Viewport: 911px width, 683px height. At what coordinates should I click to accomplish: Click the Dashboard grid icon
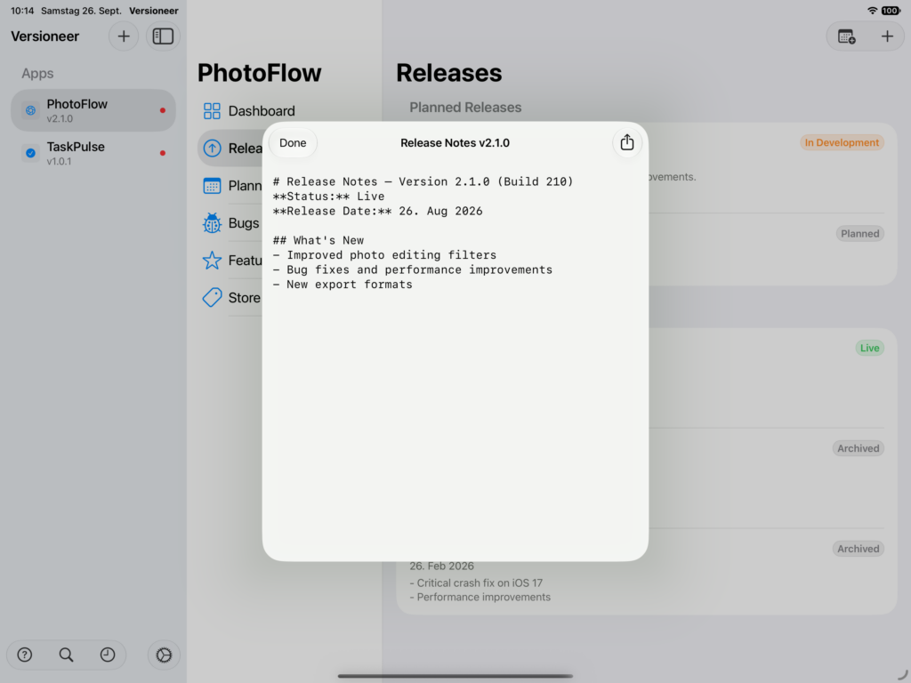click(x=212, y=111)
